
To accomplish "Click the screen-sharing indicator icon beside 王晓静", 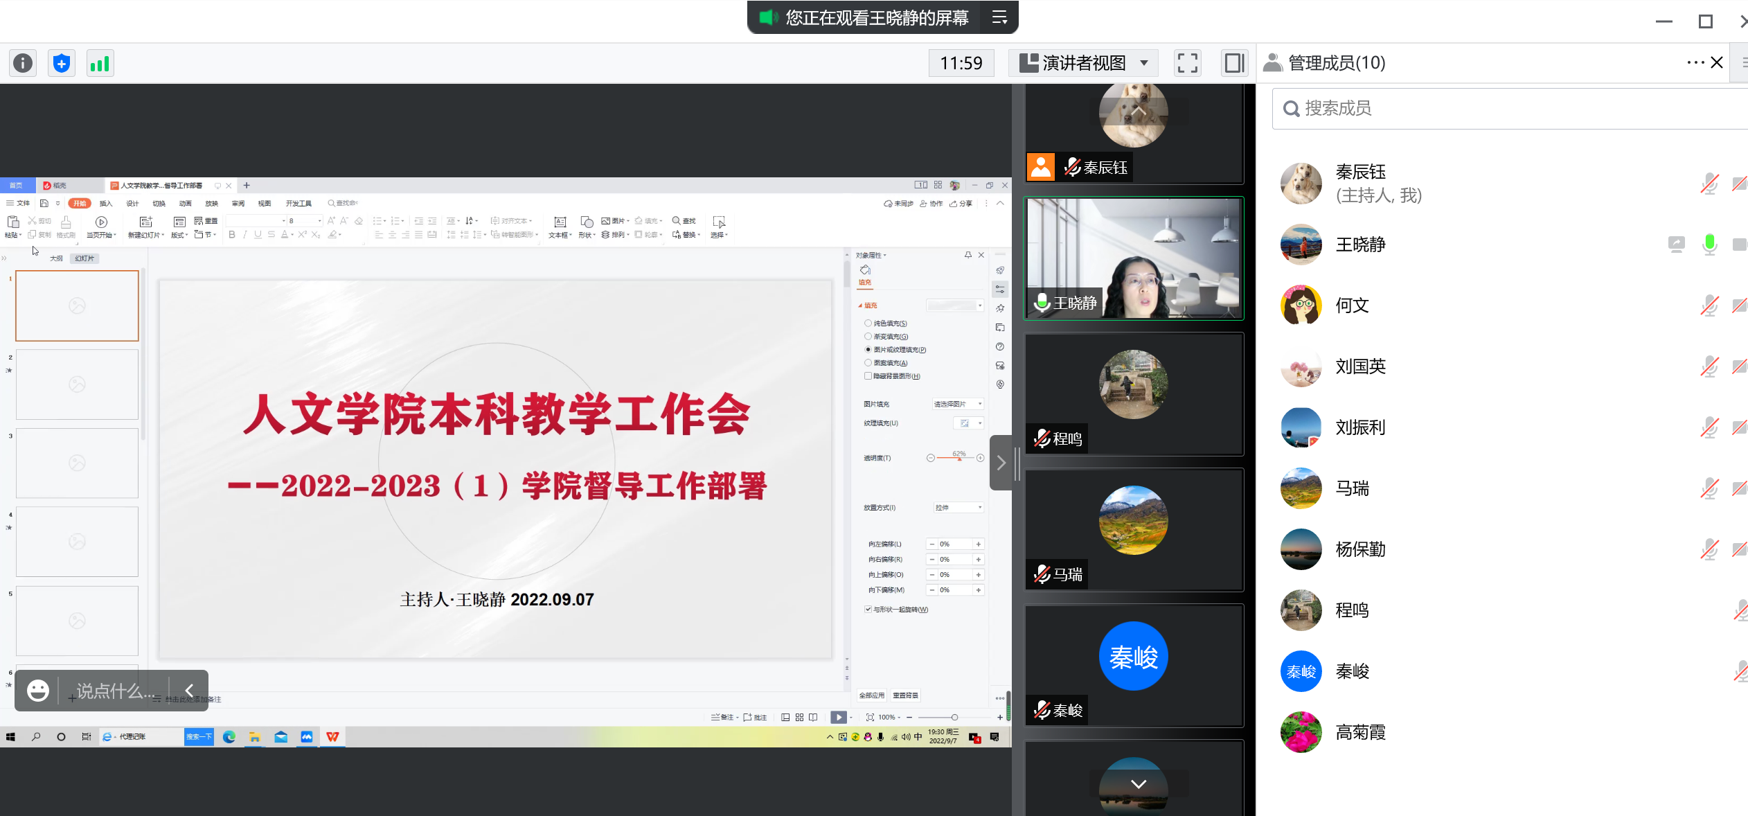I will point(1676,244).
